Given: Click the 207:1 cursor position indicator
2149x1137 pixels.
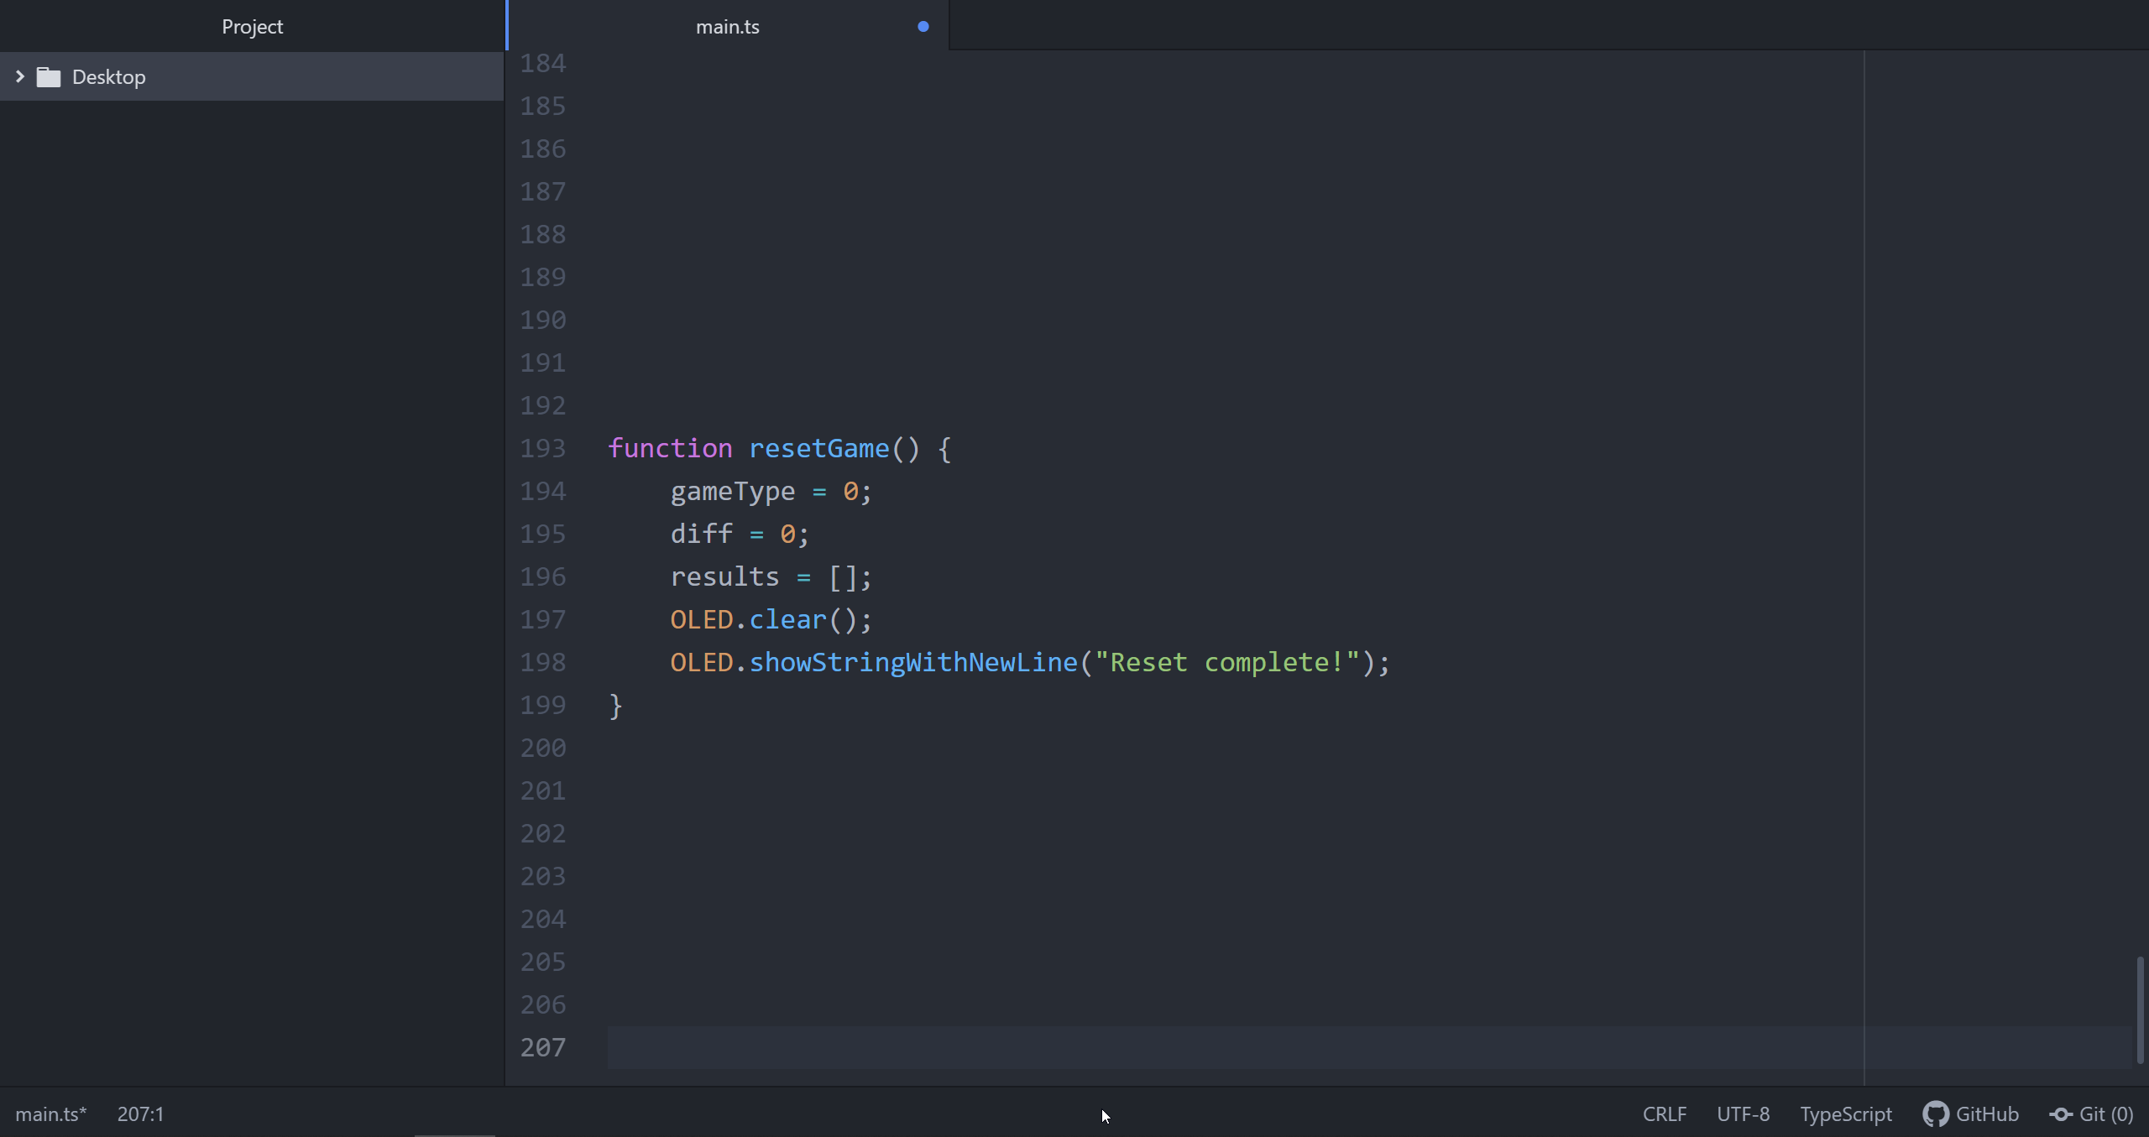Looking at the screenshot, I should pyautogui.click(x=140, y=1114).
